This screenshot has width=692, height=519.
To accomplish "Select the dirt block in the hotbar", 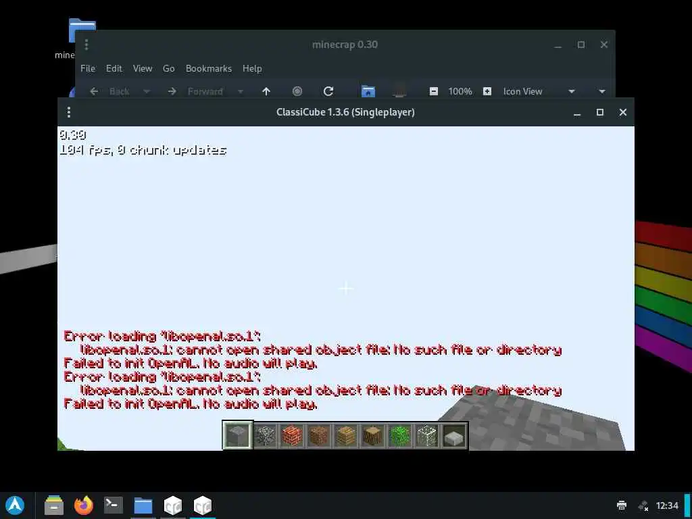I will click(319, 436).
